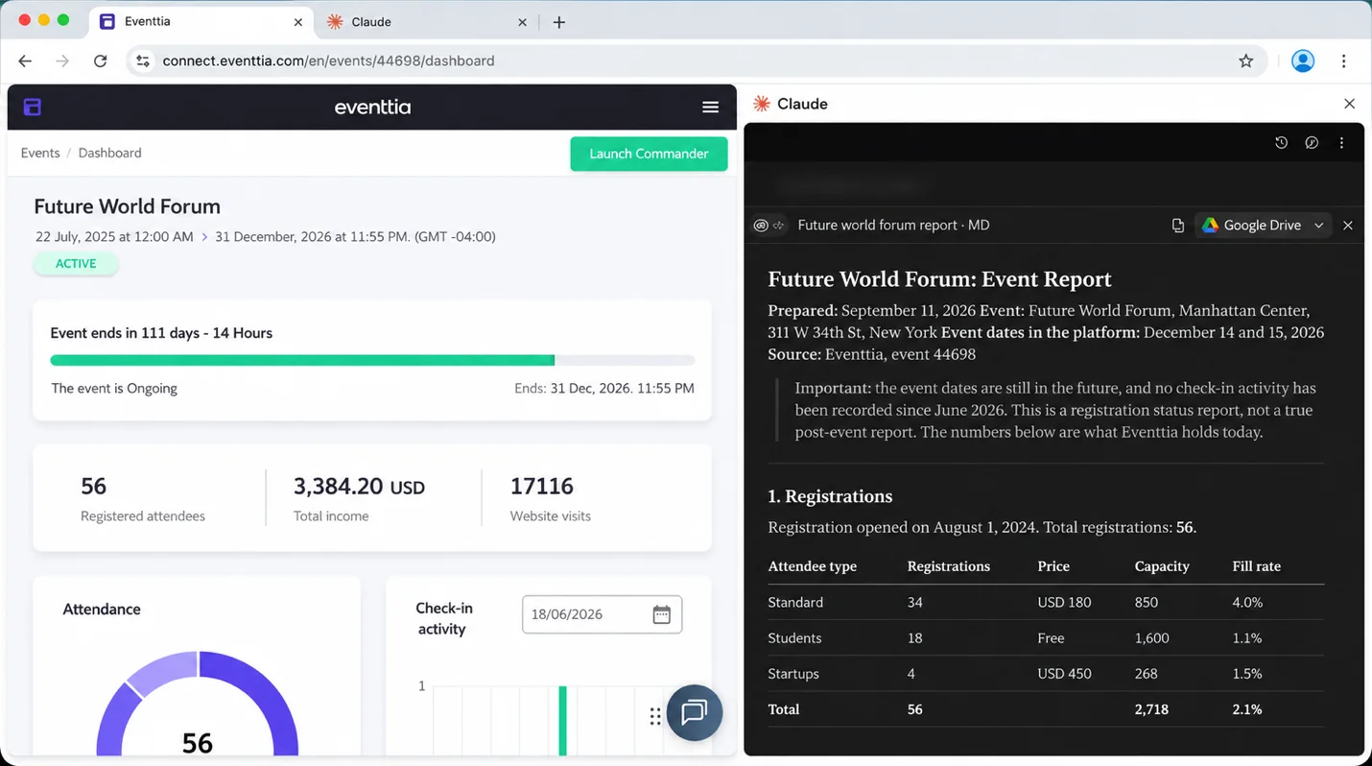Reload the current page

coord(100,60)
